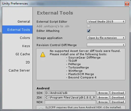Open the Revision Control Diff/Merge dropdown
131x111 pixels.
pos(106,45)
